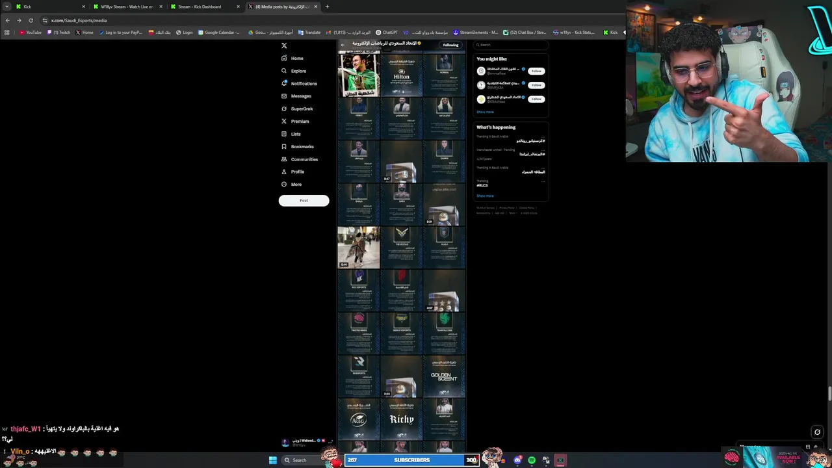The height and width of the screenshot is (468, 832).
Task: Open the Premium page
Action: [295, 122]
